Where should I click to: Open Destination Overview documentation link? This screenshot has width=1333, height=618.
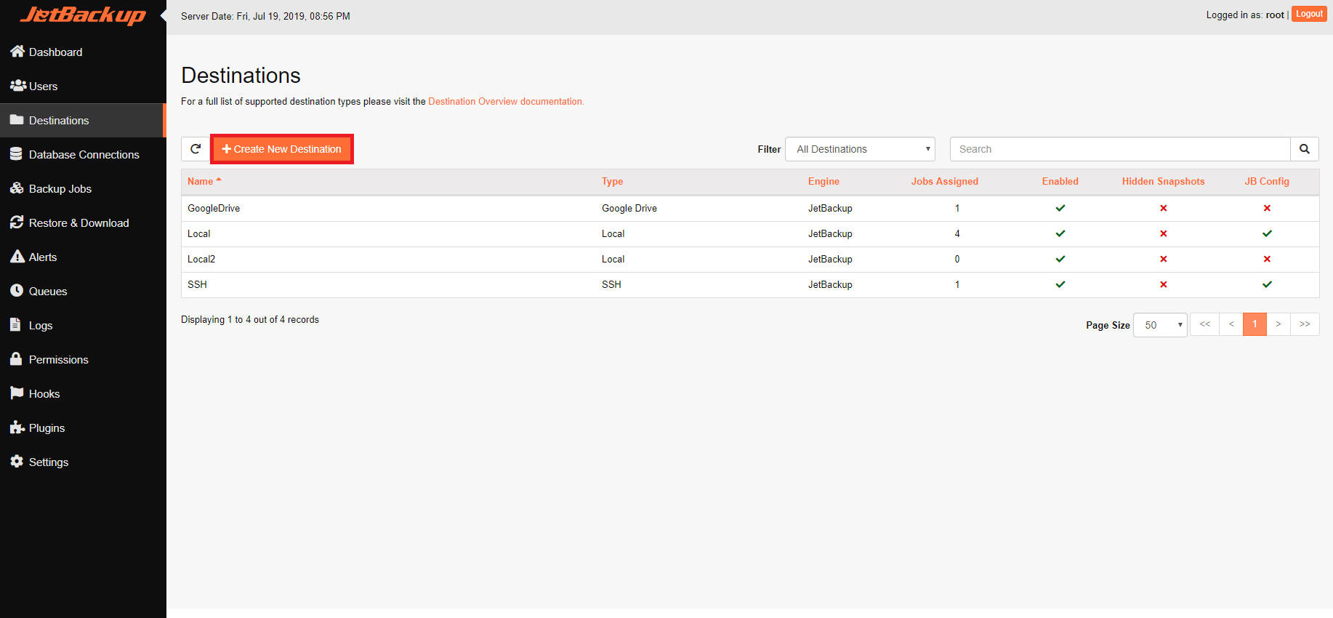[x=506, y=101]
